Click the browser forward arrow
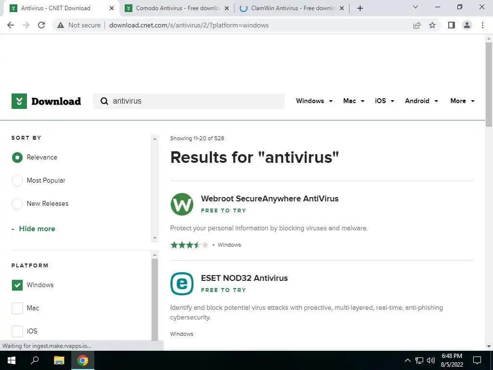 point(26,25)
